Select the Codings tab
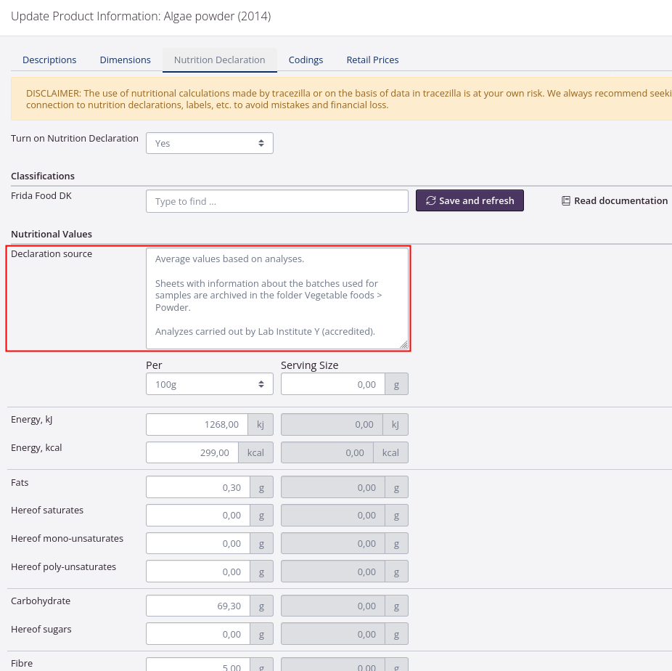The width and height of the screenshot is (672, 671). (306, 60)
